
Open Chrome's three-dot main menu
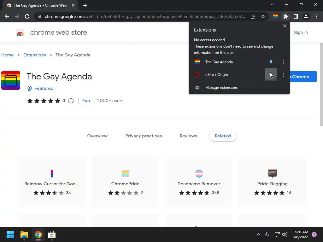[x=316, y=16]
